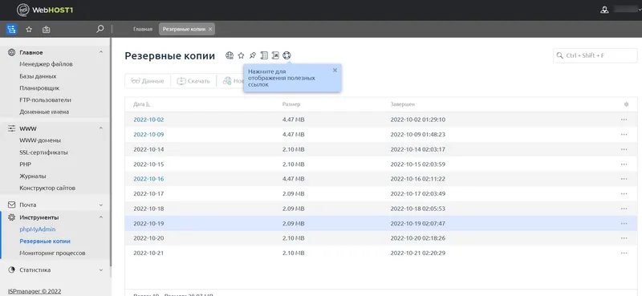
Task: Open Конструктор сайтов in sidebar
Action: 47,188
